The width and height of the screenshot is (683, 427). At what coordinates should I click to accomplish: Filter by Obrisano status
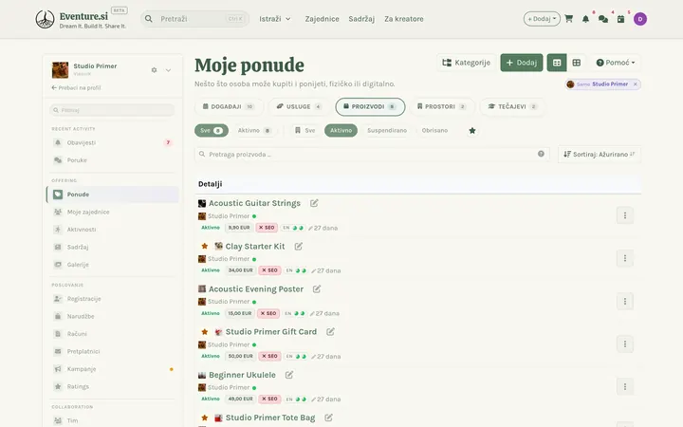(434, 130)
